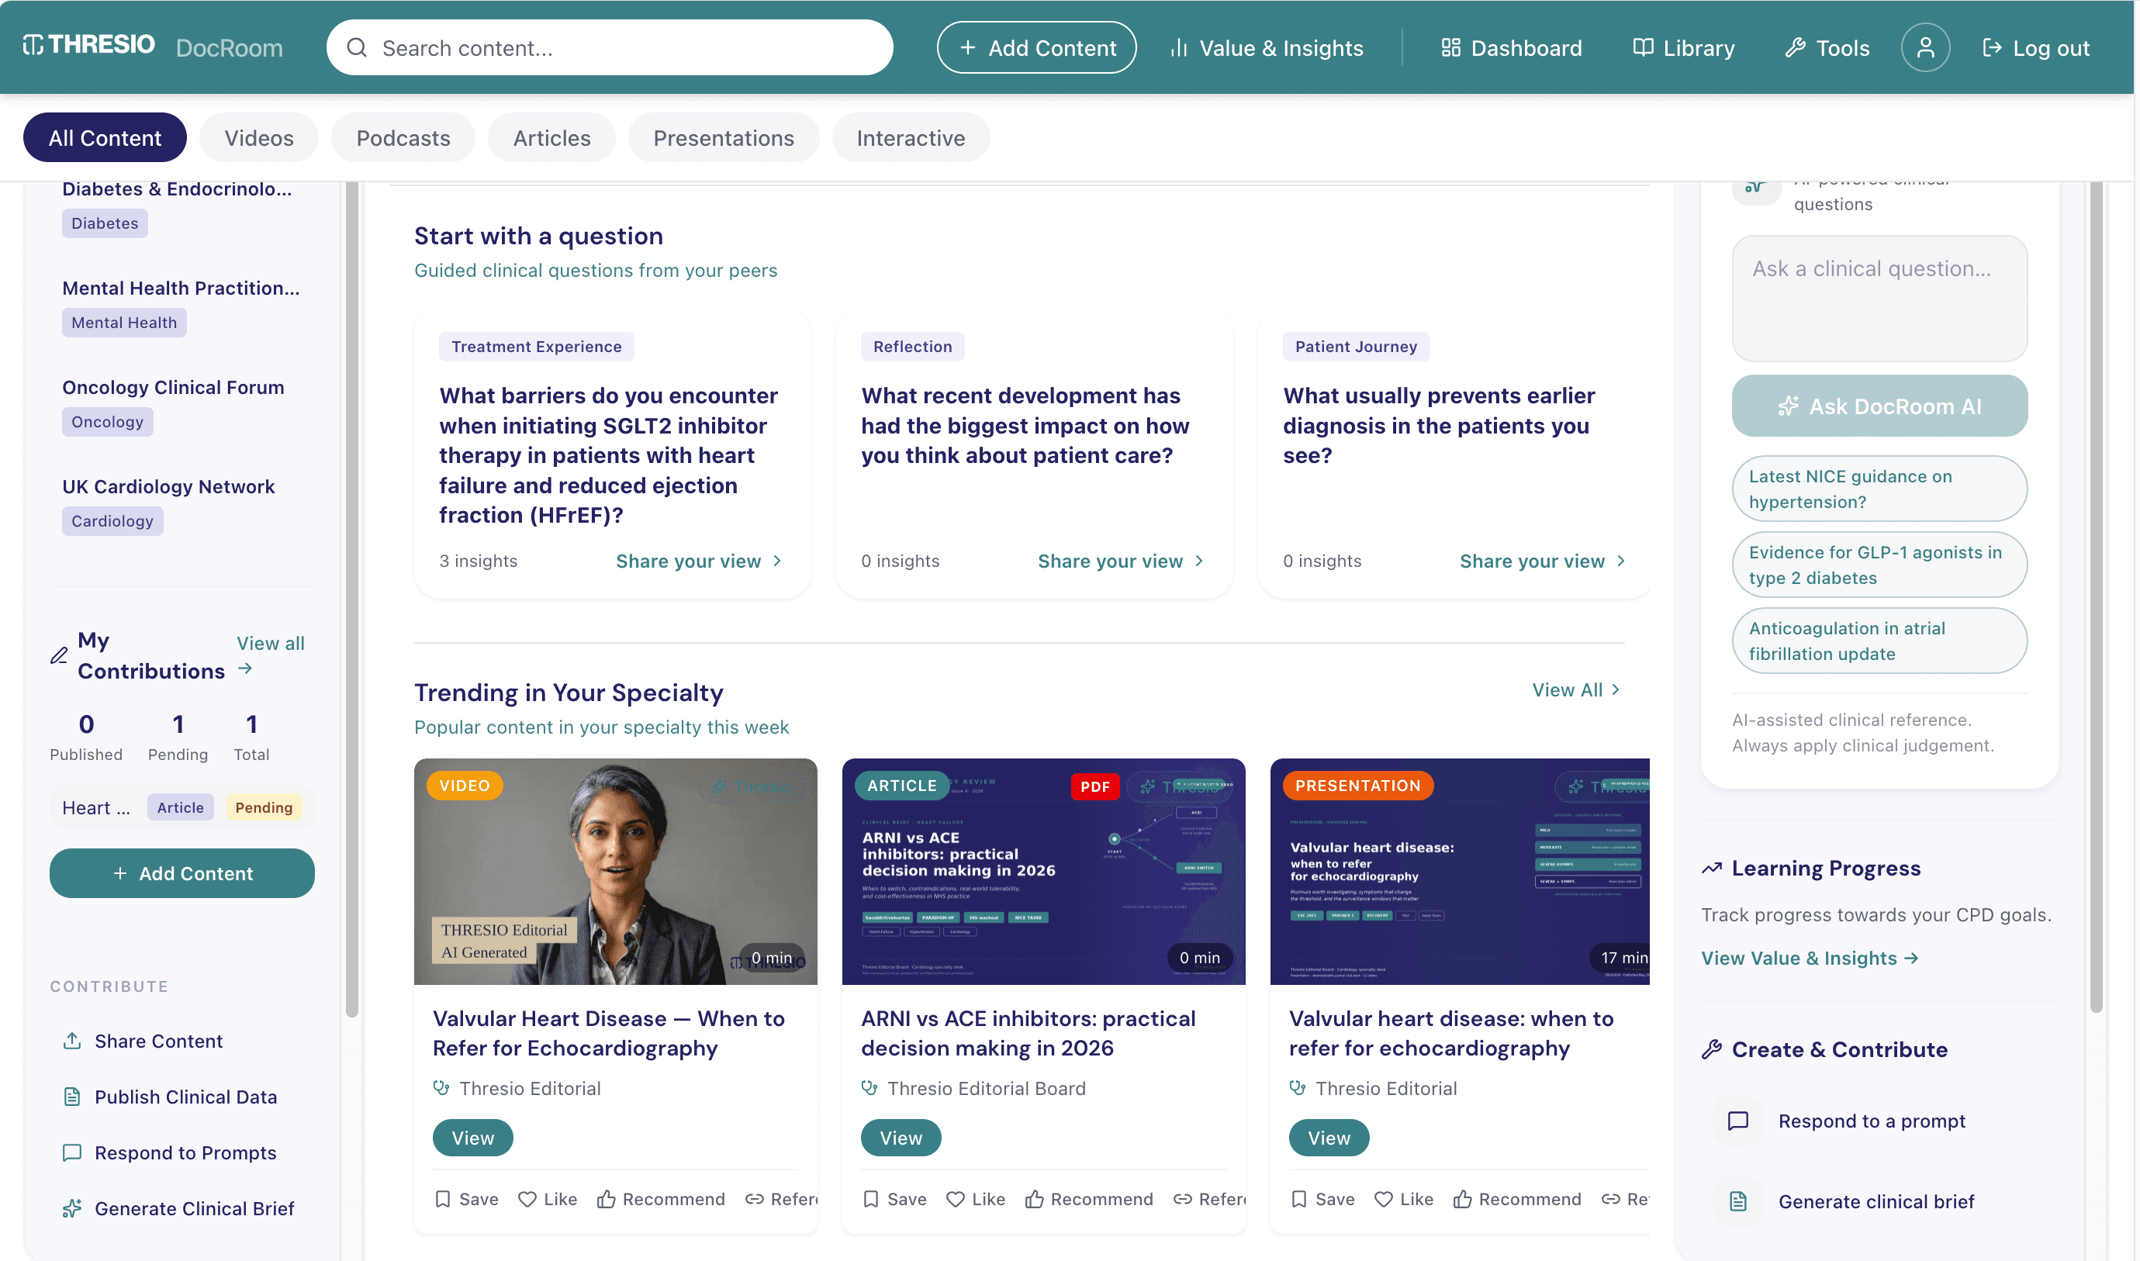The height and width of the screenshot is (1261, 2140).
Task: Click Generate clinical brief document icon
Action: (x=1737, y=1201)
